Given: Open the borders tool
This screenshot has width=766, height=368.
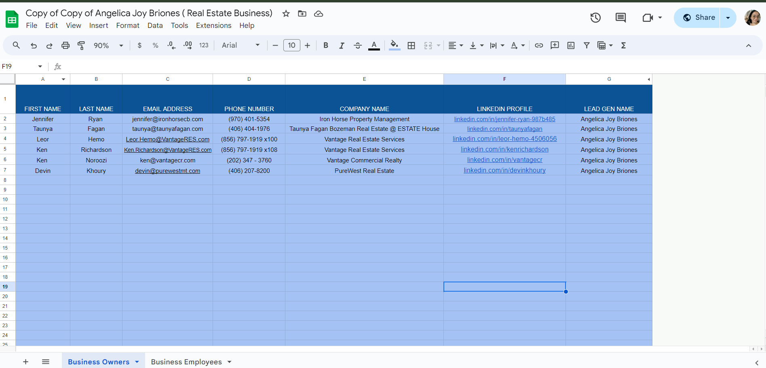Looking at the screenshot, I should (x=411, y=45).
